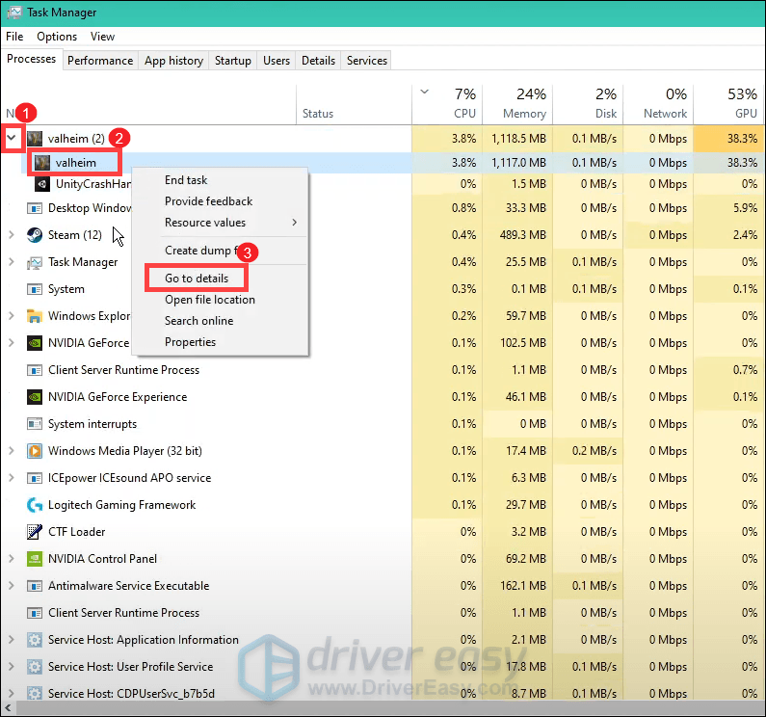Click the horizontal scrollbar left arrow
The height and width of the screenshot is (717, 766).
point(9,707)
